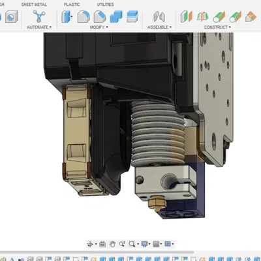This screenshot has width=261, height=261.
Task: Open the AUTOMATE dropdown menu
Action: (39, 27)
